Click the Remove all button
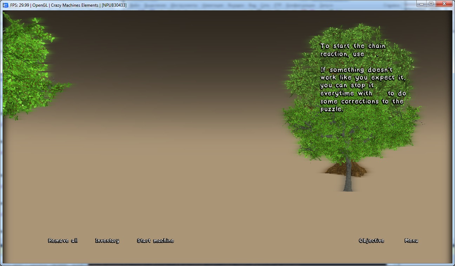The width and height of the screenshot is (455, 266). (63, 240)
